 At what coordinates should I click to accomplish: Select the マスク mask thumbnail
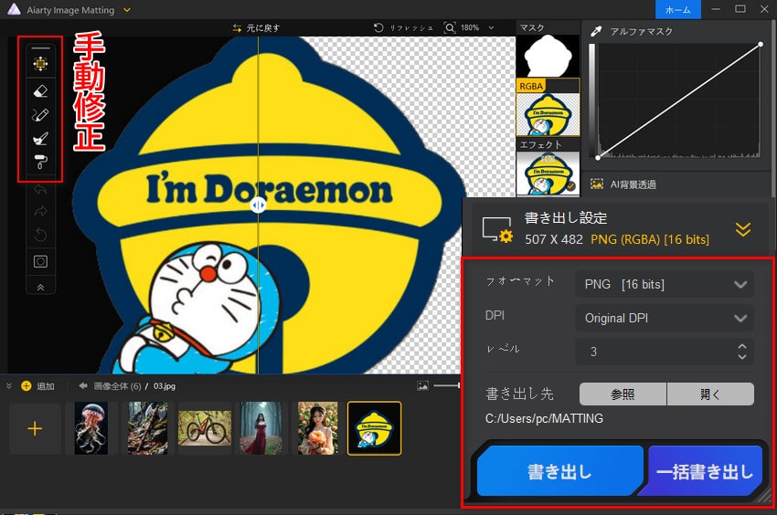coord(548,56)
